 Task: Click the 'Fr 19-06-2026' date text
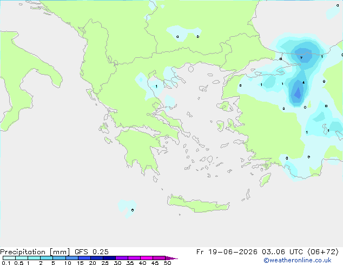point(227,252)
